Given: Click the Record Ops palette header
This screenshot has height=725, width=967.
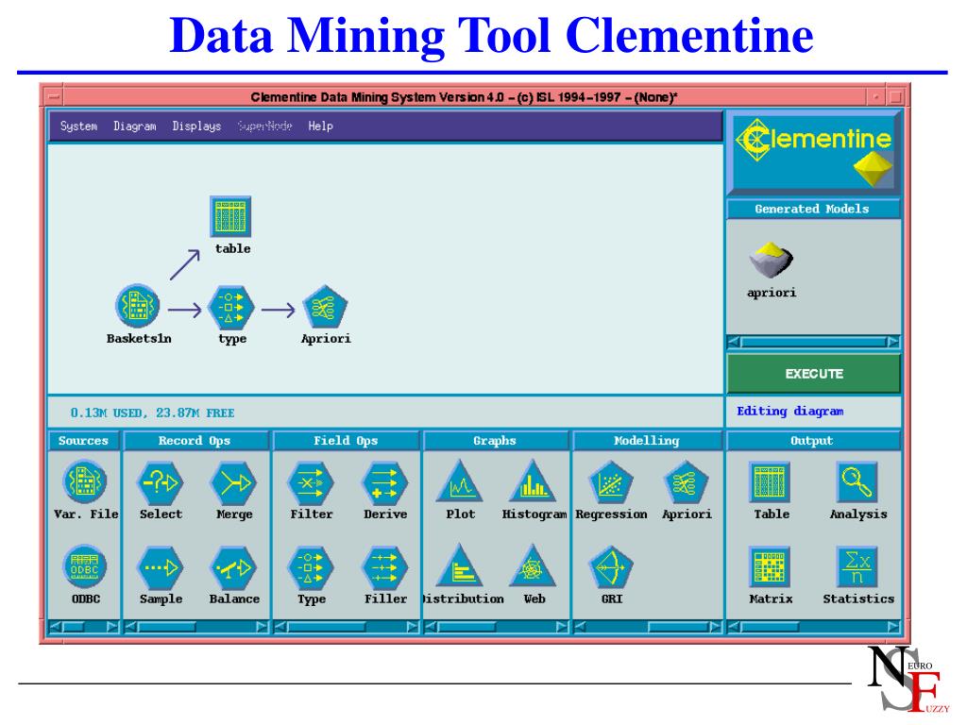Looking at the screenshot, I should (195, 441).
